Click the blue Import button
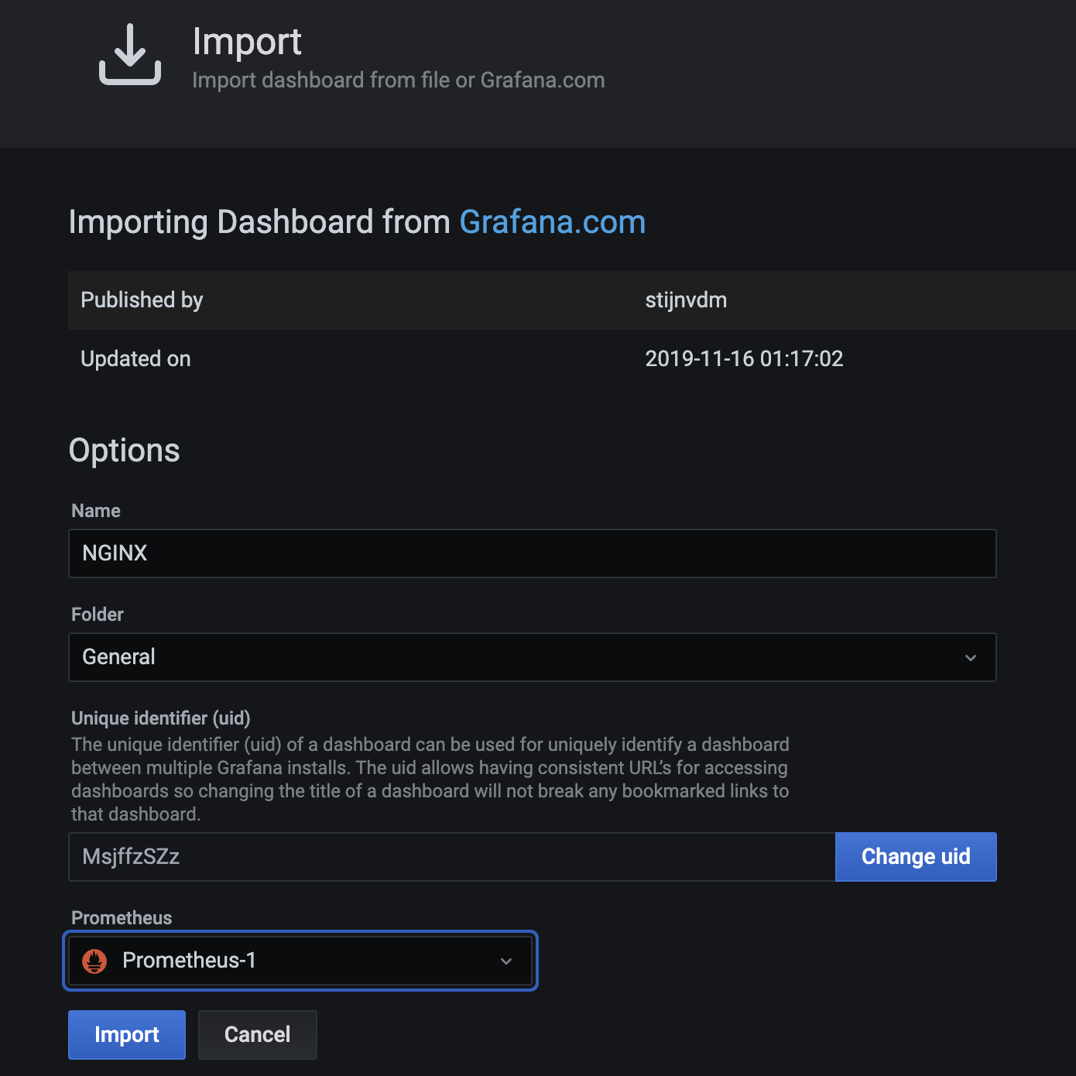Image resolution: width=1076 pixels, height=1076 pixels. click(x=127, y=1035)
